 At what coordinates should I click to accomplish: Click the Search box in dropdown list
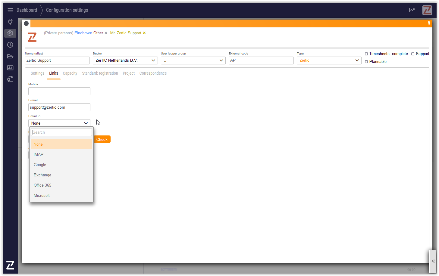61,132
